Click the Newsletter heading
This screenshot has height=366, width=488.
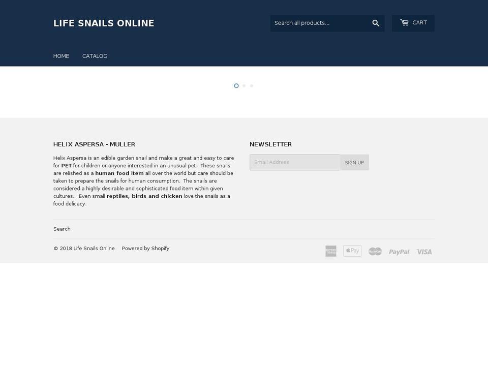tap(271, 144)
